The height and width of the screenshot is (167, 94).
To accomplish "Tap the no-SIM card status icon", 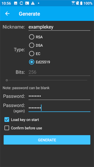I will tap(78, 3).
